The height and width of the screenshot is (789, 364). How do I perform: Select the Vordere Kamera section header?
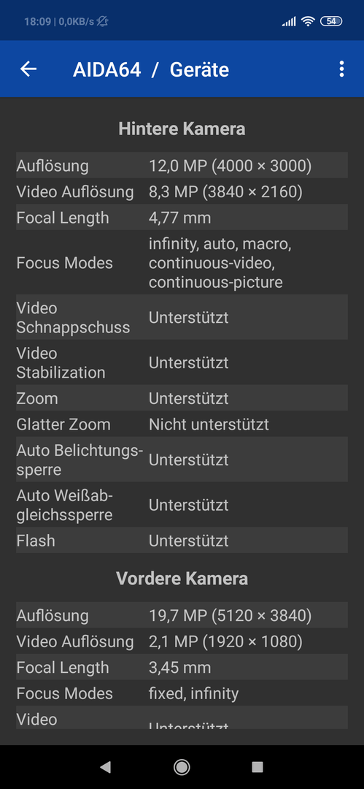click(182, 579)
